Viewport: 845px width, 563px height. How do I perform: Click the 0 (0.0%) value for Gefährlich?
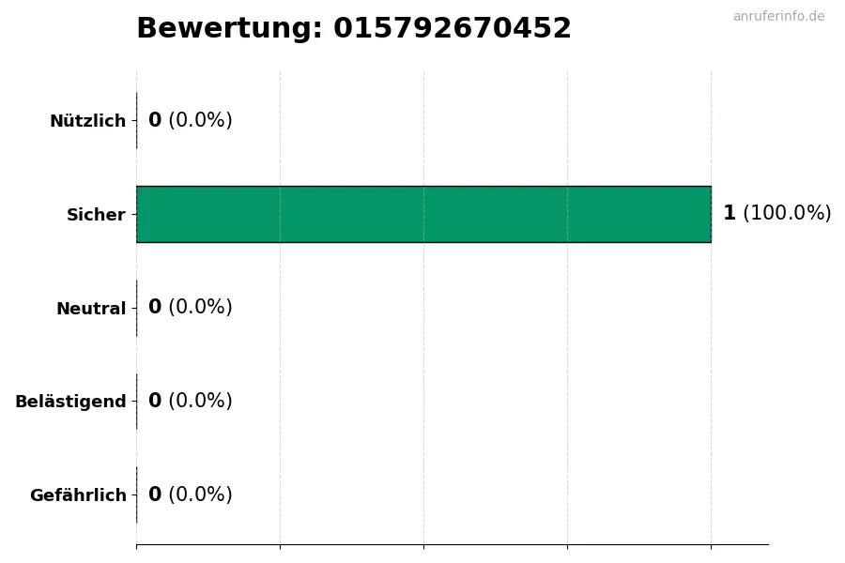(190, 495)
